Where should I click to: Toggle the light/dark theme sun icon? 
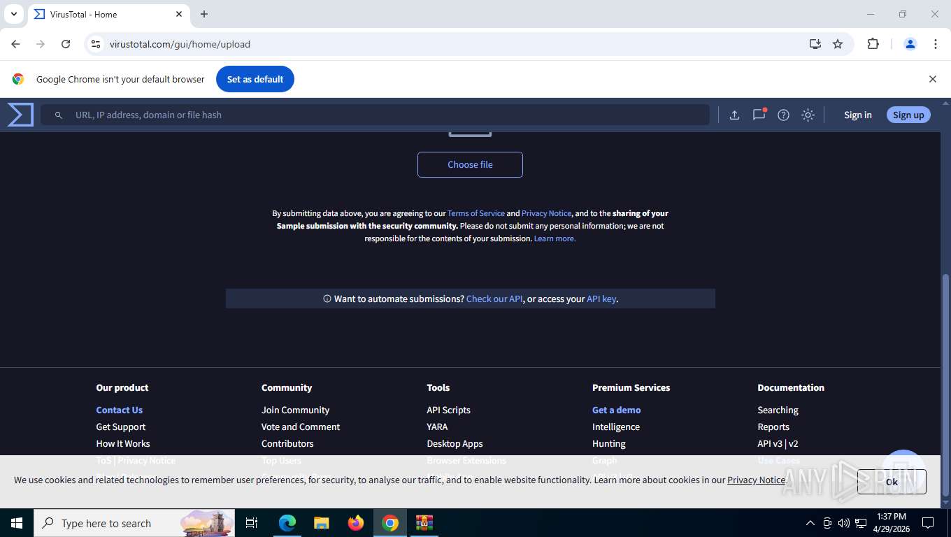pyautogui.click(x=808, y=115)
